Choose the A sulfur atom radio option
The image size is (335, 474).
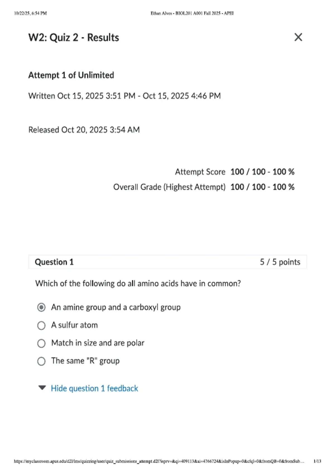(41, 325)
